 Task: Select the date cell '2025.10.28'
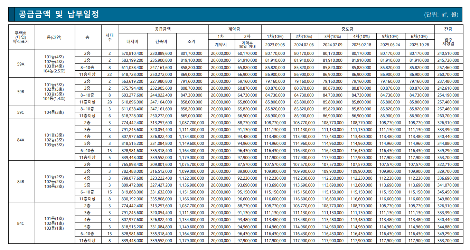(x=419, y=45)
